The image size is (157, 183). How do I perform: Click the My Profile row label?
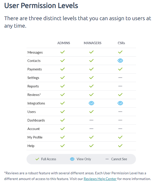pos(35,137)
